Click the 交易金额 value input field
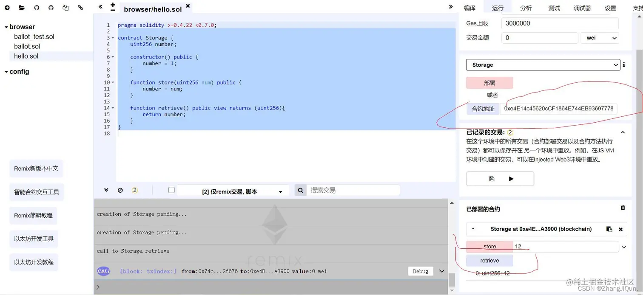643x295 pixels. (540, 38)
